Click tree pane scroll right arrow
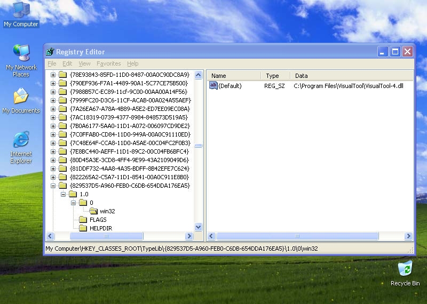This screenshot has width=427, height=304. pyautogui.click(x=189, y=236)
